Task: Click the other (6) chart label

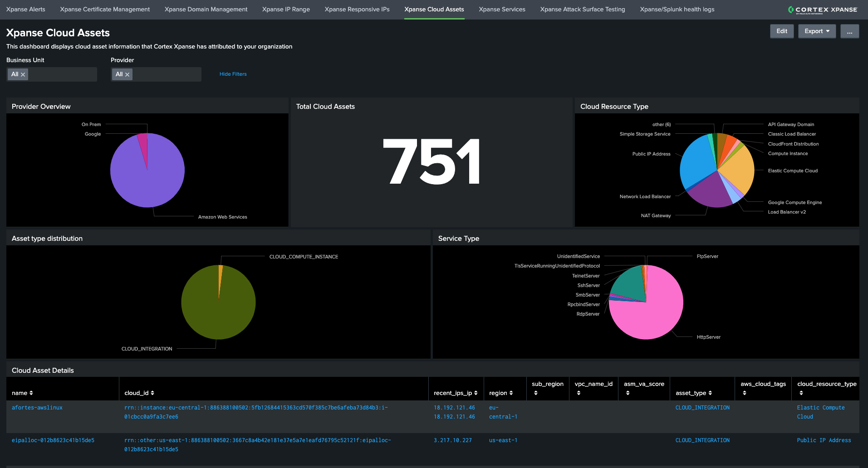Action: [662, 124]
